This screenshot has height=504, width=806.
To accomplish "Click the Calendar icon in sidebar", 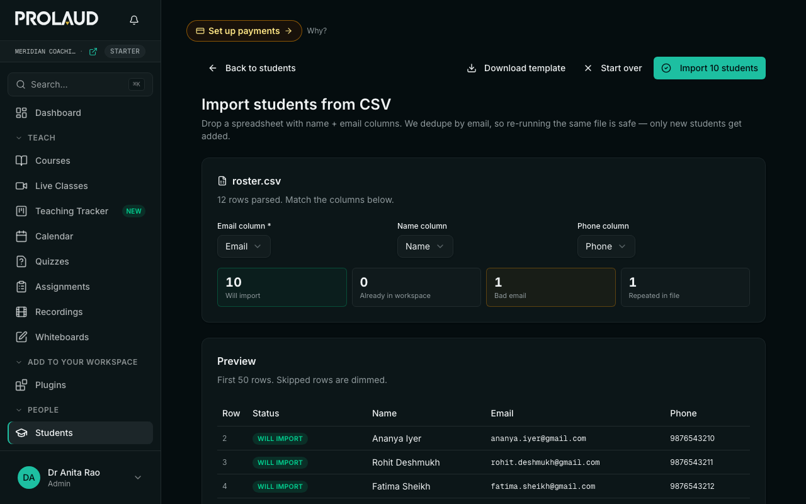I will (21, 236).
